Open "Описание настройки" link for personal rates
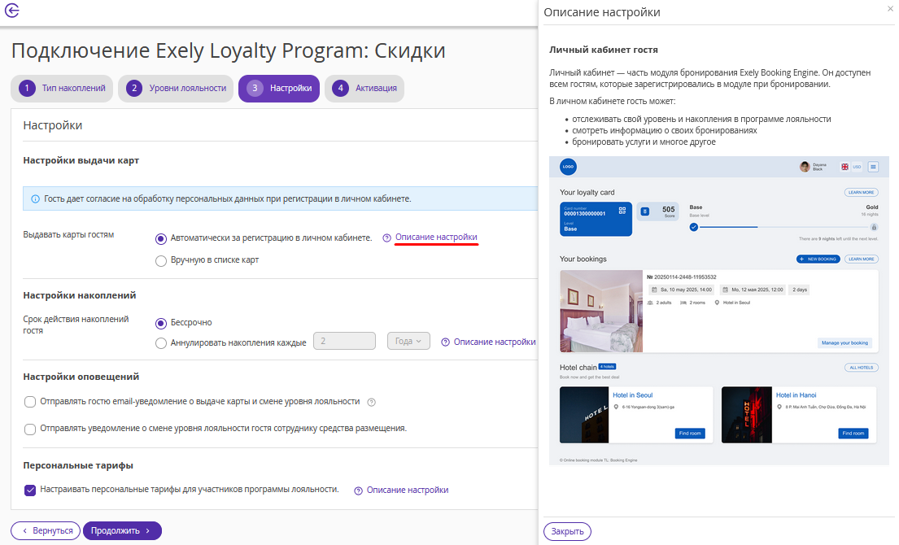 click(408, 490)
